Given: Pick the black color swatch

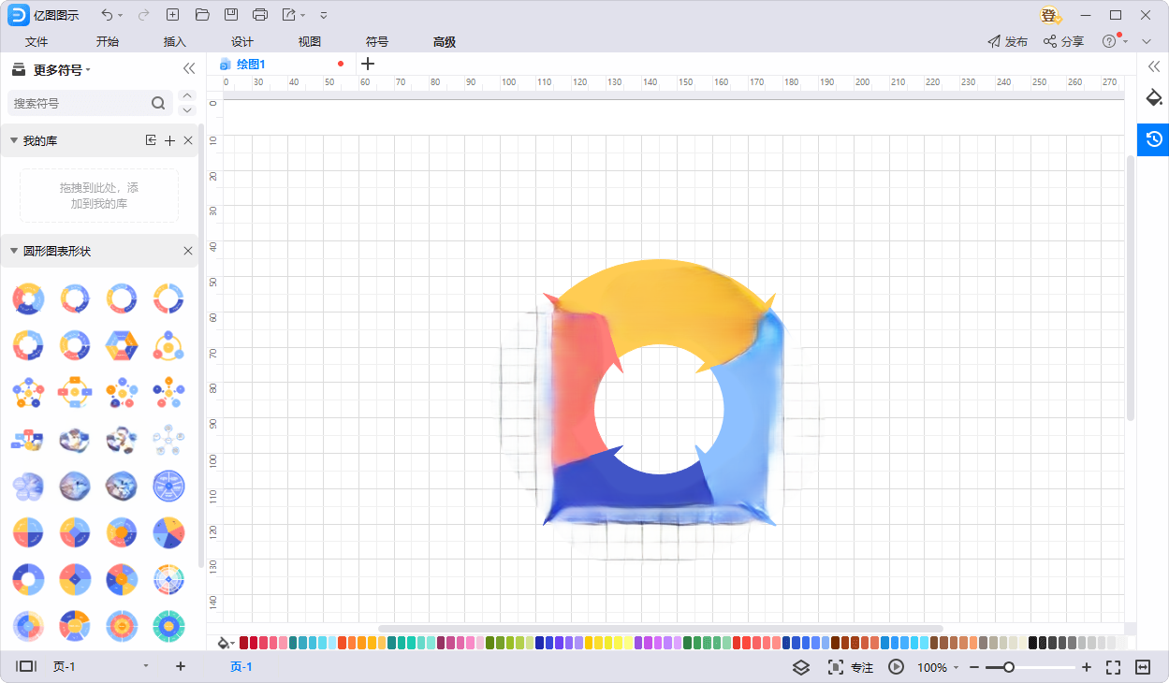Looking at the screenshot, I should 1033,643.
